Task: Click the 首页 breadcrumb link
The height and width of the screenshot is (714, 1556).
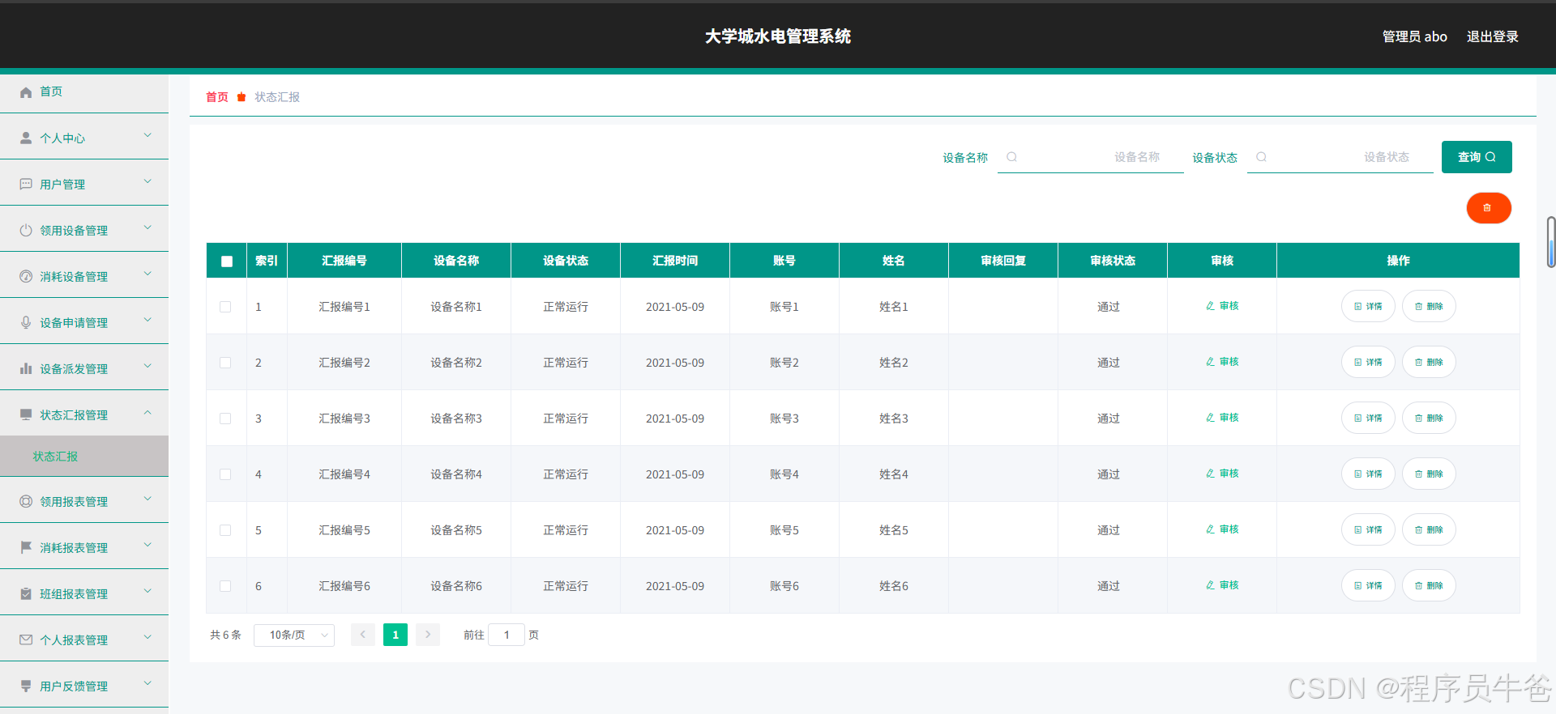Action: click(217, 97)
